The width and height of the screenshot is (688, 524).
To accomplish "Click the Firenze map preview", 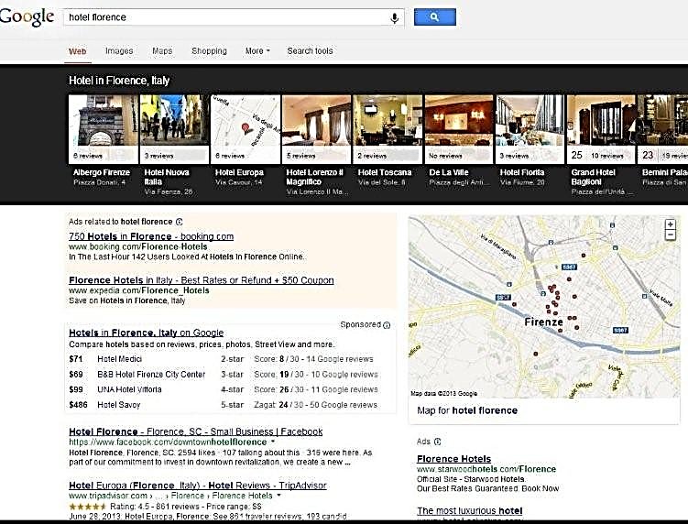I will click(x=544, y=307).
